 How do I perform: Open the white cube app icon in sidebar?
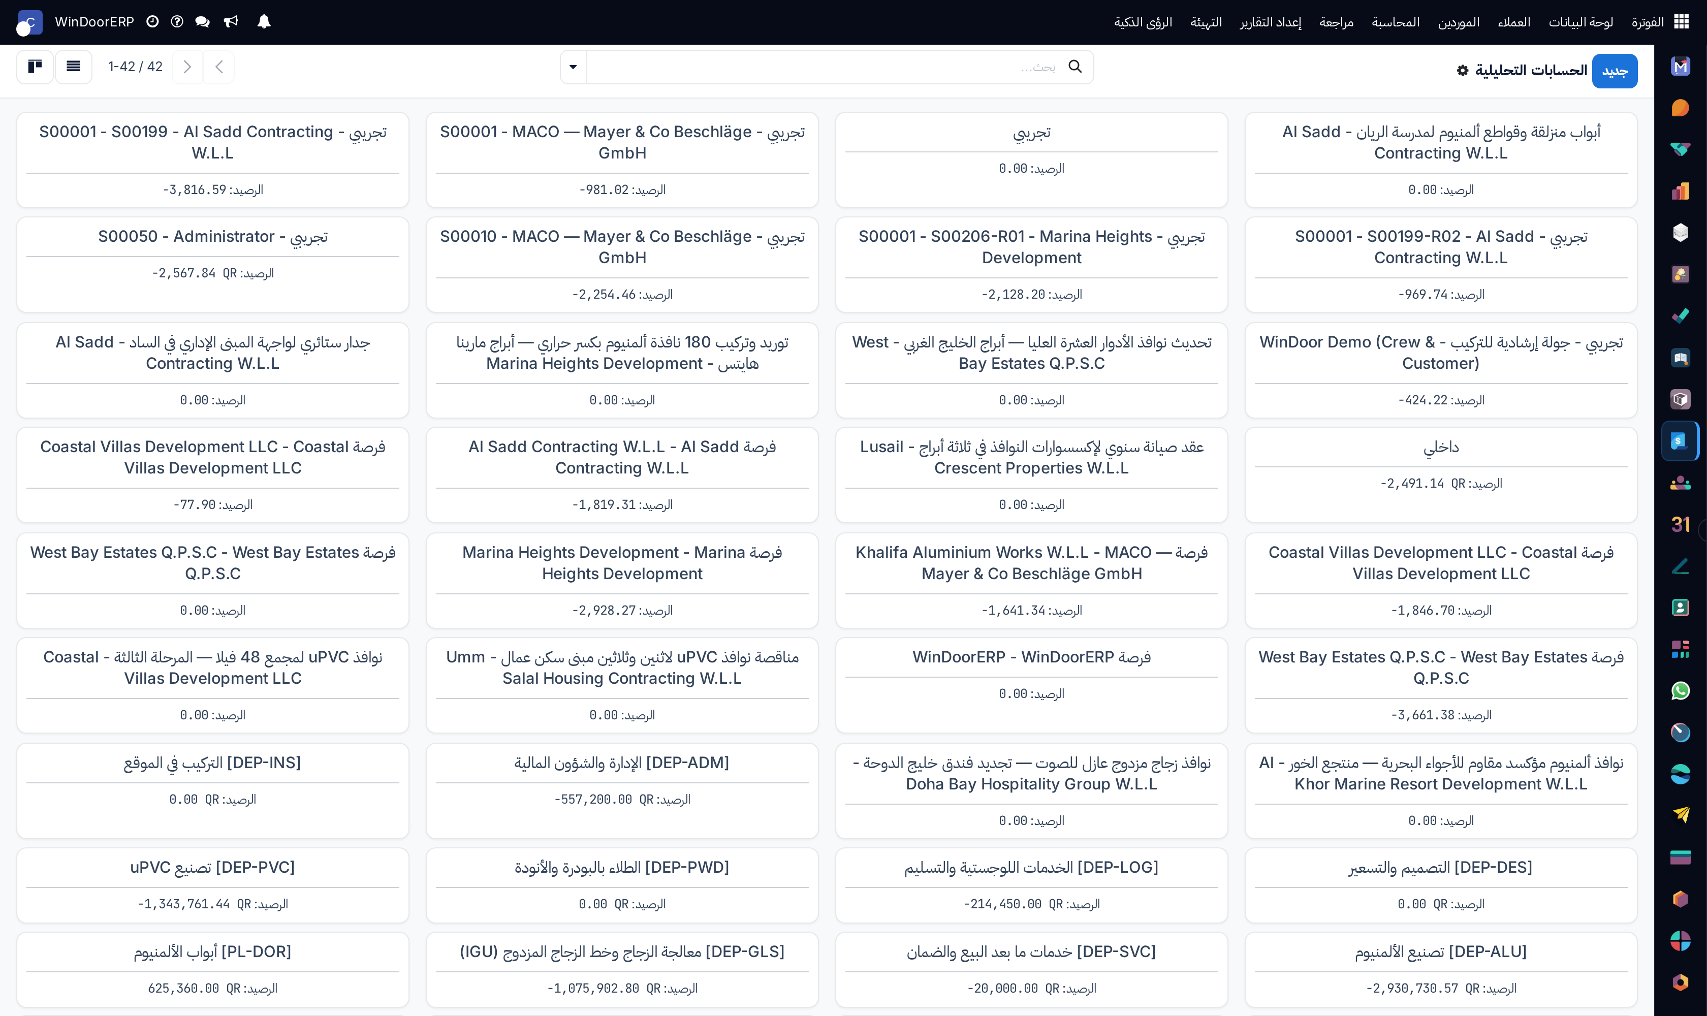[x=1680, y=233]
